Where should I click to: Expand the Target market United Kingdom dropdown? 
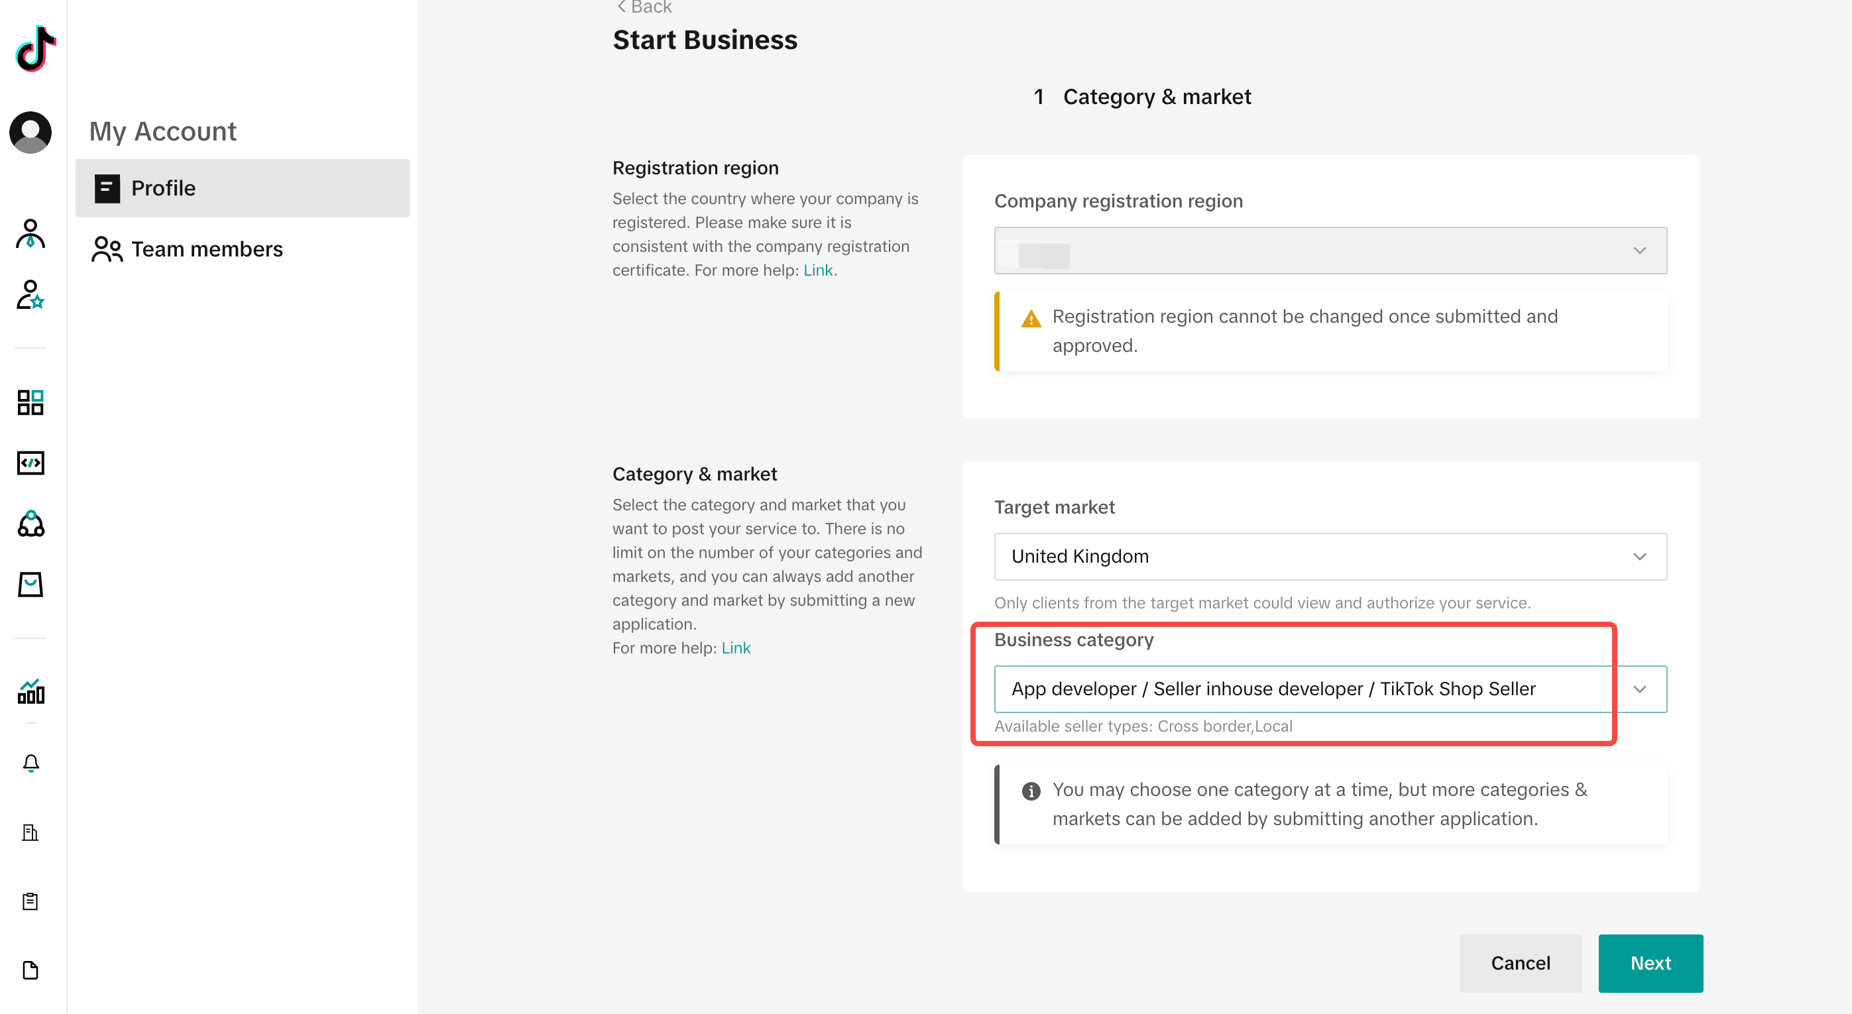1330,556
